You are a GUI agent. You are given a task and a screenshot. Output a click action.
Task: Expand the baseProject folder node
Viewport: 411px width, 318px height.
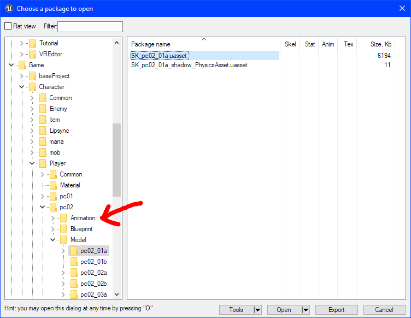(22, 76)
